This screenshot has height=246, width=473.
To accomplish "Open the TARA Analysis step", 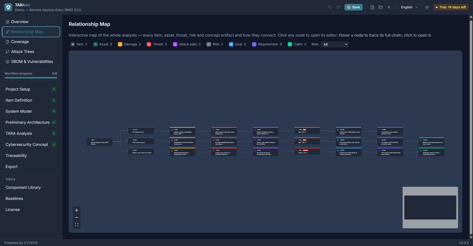I will [31, 133].
